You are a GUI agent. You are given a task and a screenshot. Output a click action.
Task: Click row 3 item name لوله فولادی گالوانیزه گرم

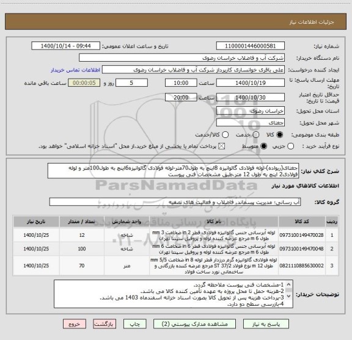(x=214, y=266)
